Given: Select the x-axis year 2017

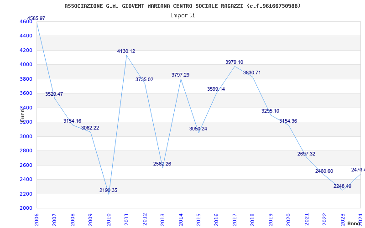Looking at the screenshot, I should click(235, 219).
